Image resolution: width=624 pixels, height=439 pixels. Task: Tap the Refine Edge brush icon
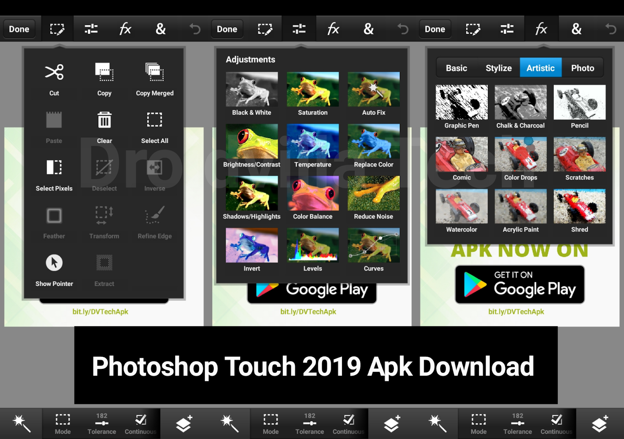point(154,215)
